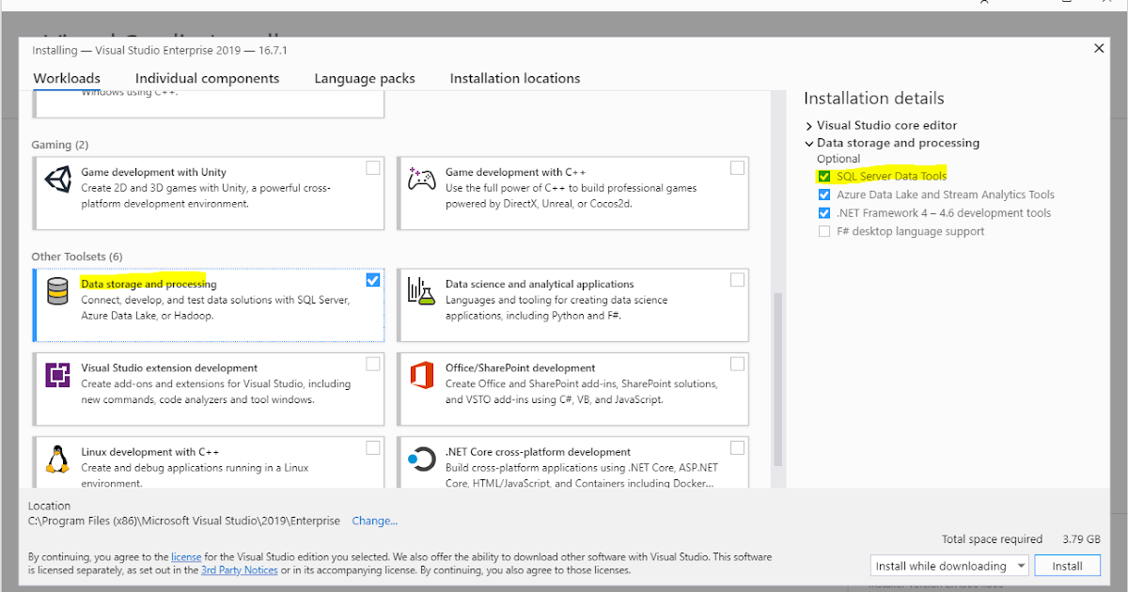Screen dimensions: 1128x592
Task: Open the Change... link for install location
Action: click(x=374, y=520)
